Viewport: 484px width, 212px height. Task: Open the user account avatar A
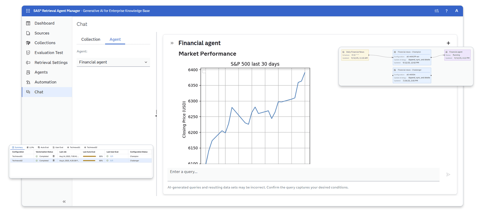tap(457, 11)
